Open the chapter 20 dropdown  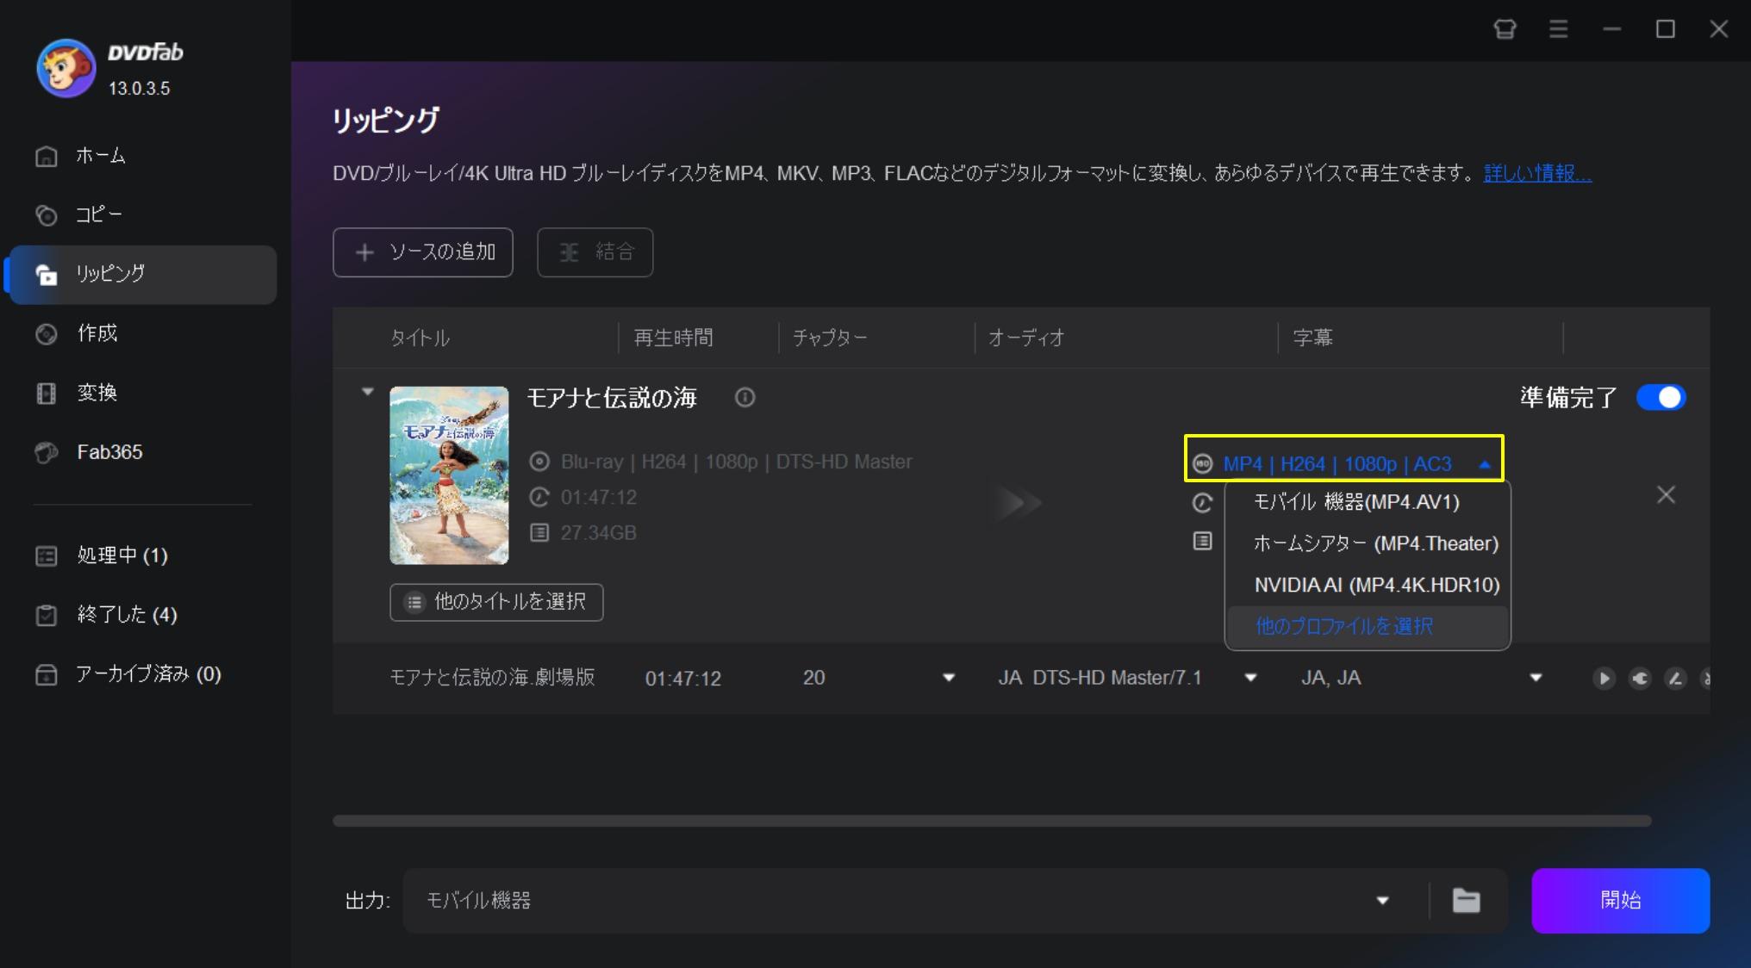point(949,678)
